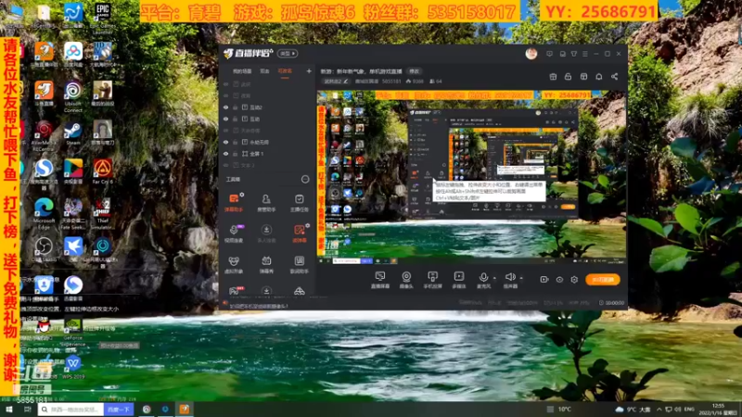
Task: Add a 直播屏幕 screen capture source
Action: [x=380, y=280]
